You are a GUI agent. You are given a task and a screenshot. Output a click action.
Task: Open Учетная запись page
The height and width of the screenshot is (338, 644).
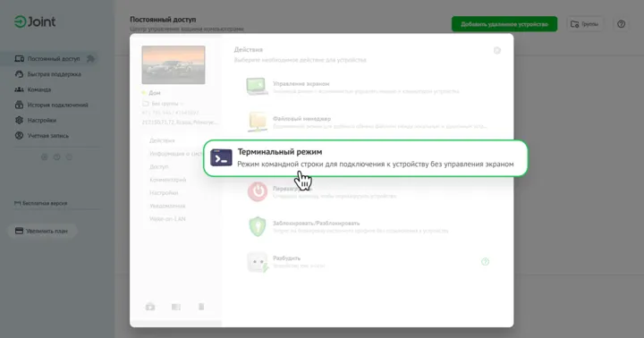[x=41, y=136]
